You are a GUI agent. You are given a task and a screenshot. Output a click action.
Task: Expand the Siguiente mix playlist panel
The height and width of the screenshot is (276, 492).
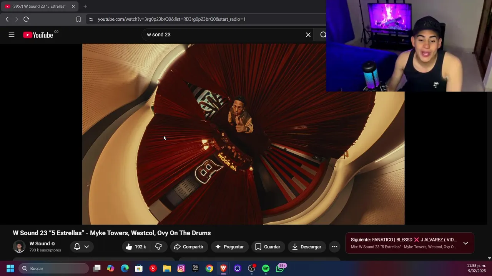[x=465, y=243]
